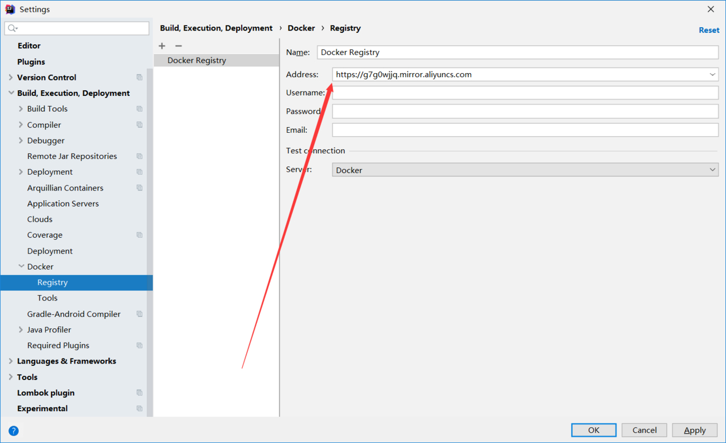The height and width of the screenshot is (443, 726).
Task: Click project-level icon beside Build Tools
Action: point(140,109)
